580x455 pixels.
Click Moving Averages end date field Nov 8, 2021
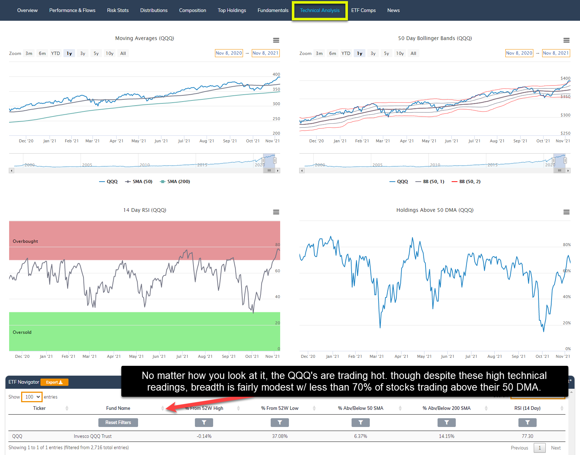click(x=266, y=53)
